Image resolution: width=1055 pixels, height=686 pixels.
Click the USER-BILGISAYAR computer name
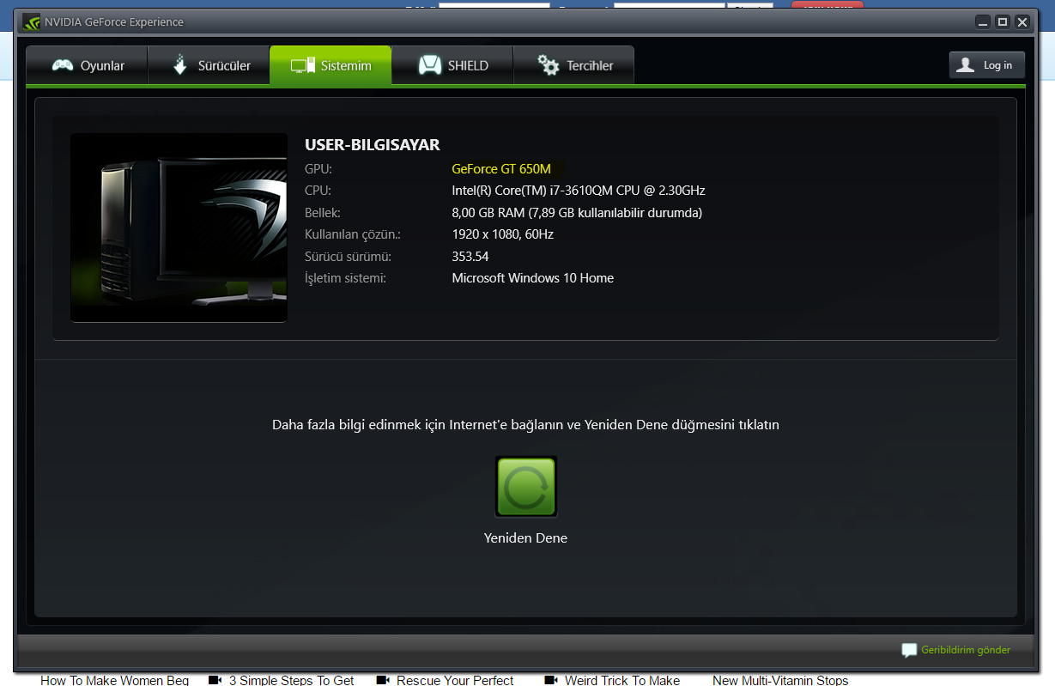click(373, 144)
